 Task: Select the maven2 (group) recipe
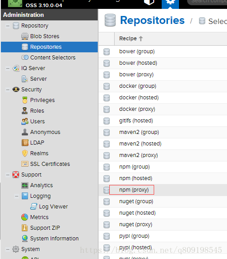(x=163, y=133)
